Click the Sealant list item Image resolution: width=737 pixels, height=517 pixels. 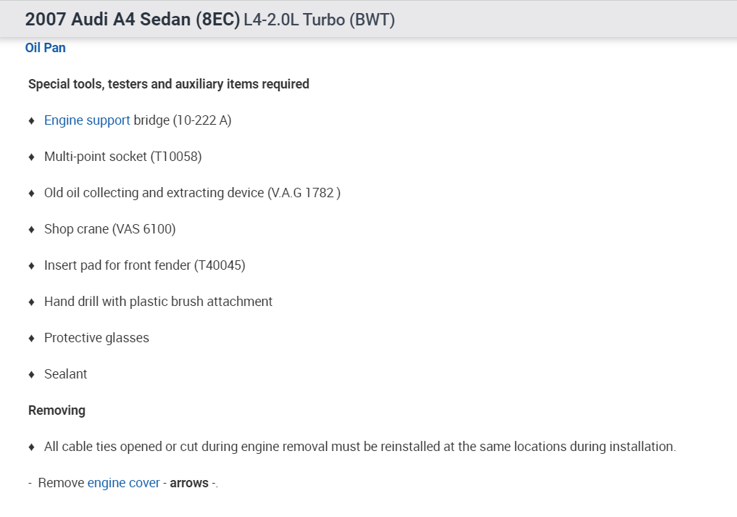click(65, 374)
